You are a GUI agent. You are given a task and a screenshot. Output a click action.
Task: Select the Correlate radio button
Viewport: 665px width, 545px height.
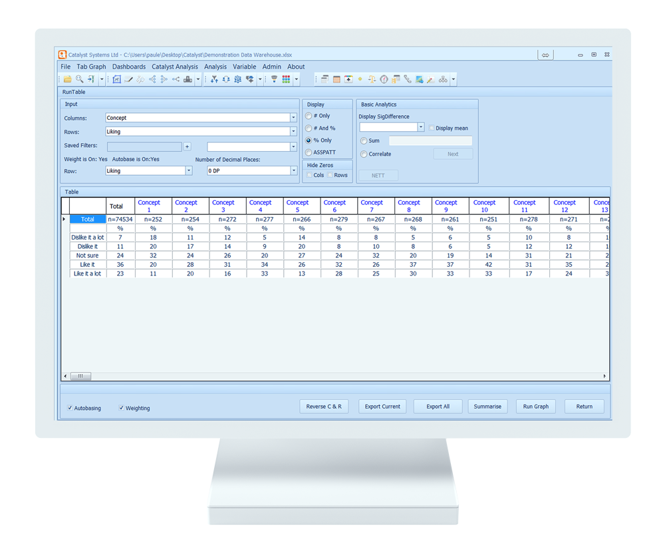[x=364, y=154]
